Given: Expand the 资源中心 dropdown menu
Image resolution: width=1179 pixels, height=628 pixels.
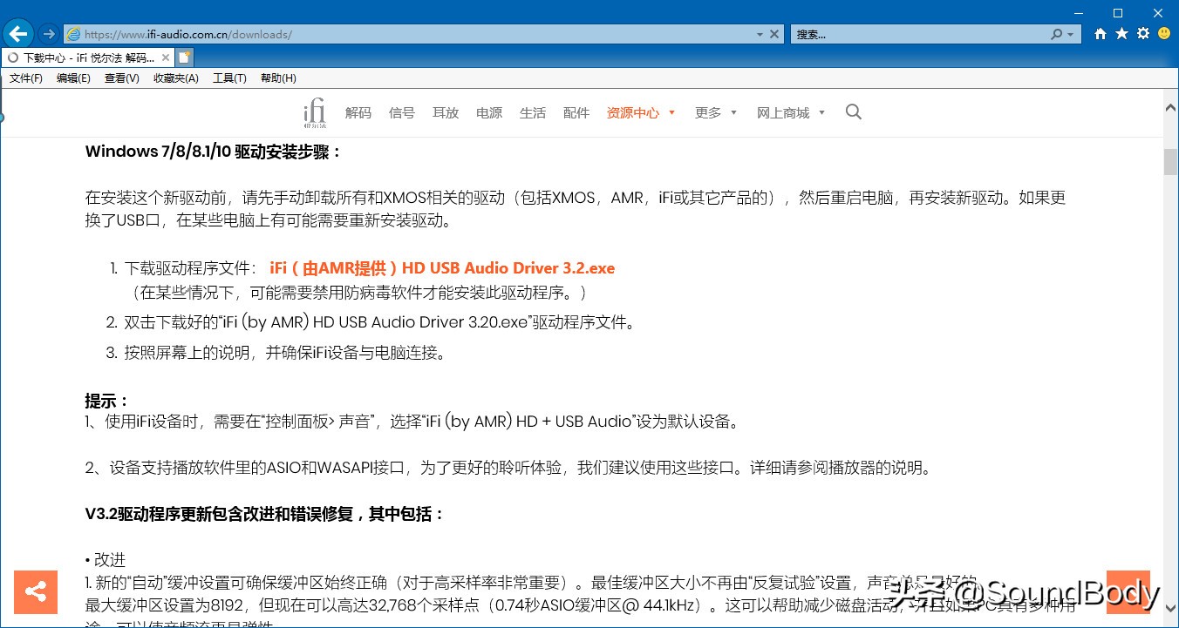Looking at the screenshot, I should click(x=634, y=111).
